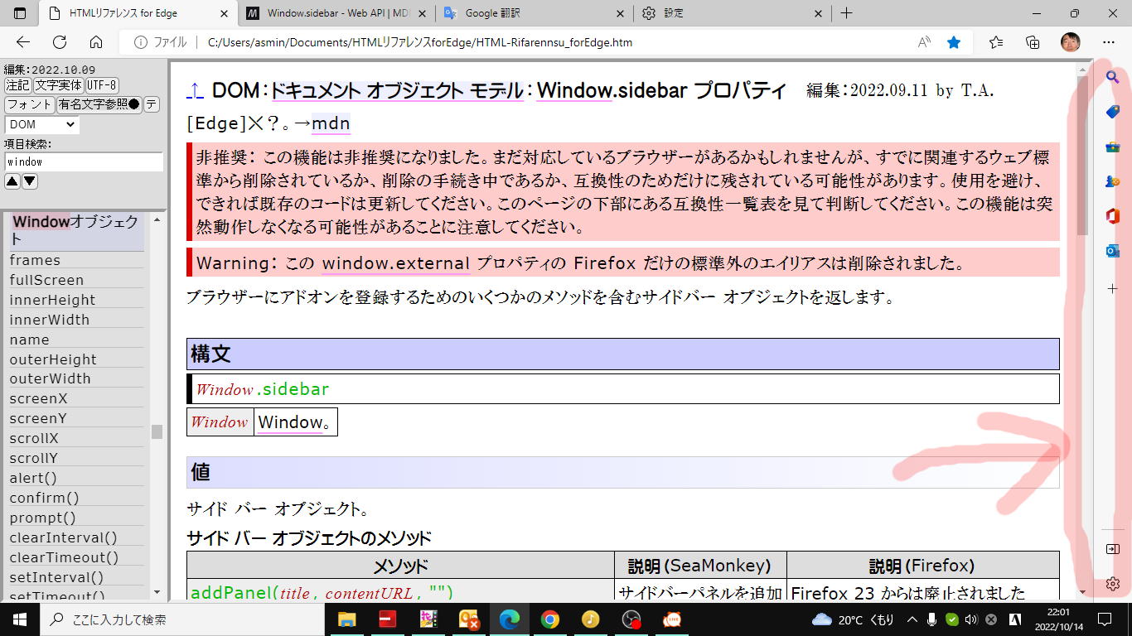Click the 項目検索 search input field
The height and width of the screenshot is (636, 1132).
click(x=84, y=161)
